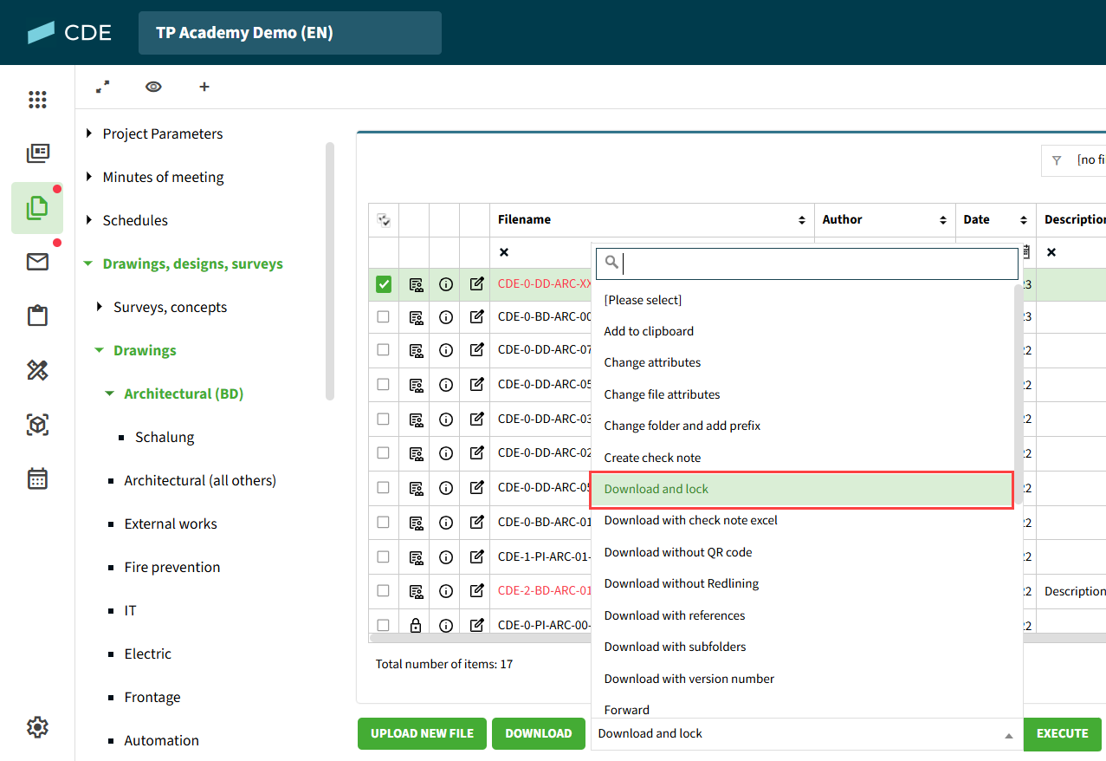Uncheck the selected first file row checkbox
The image size is (1106, 761).
pyautogui.click(x=384, y=284)
